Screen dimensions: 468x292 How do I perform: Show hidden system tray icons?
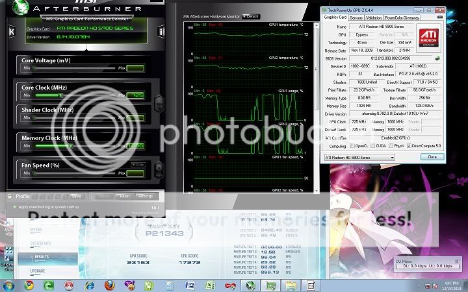pos(419,286)
